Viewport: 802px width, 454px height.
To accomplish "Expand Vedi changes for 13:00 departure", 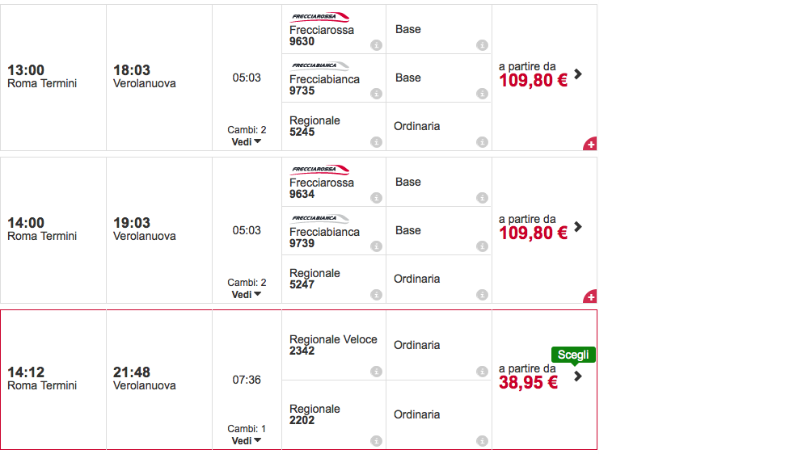I will point(247,141).
